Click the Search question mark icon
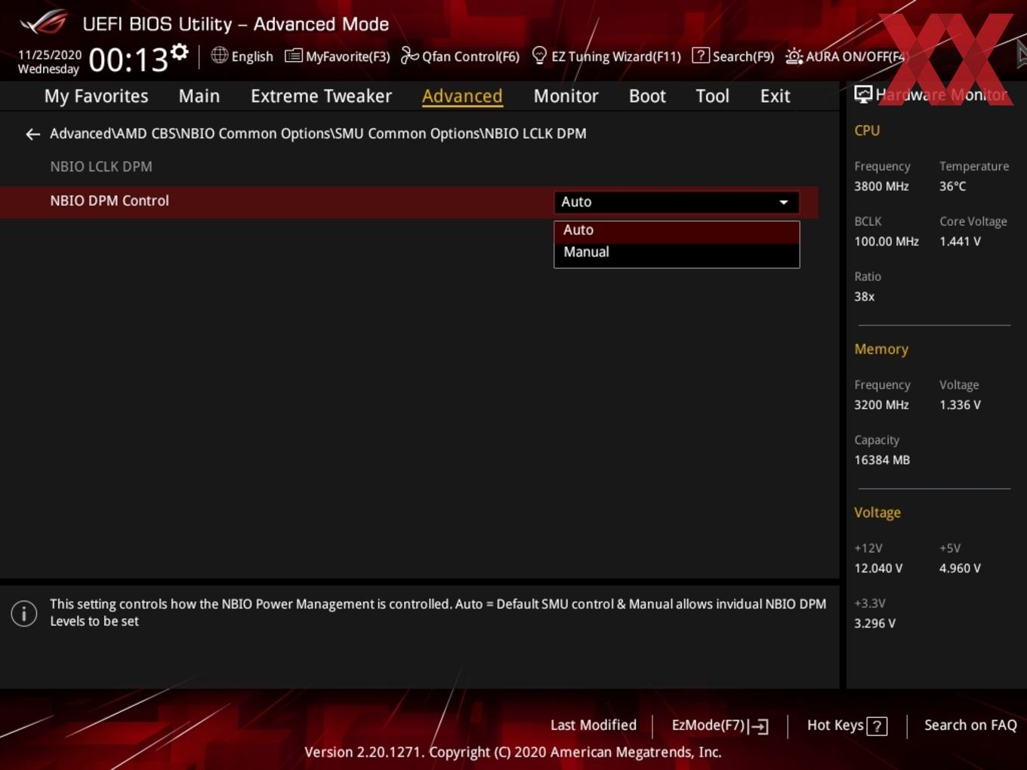This screenshot has height=770, width=1027. point(700,55)
